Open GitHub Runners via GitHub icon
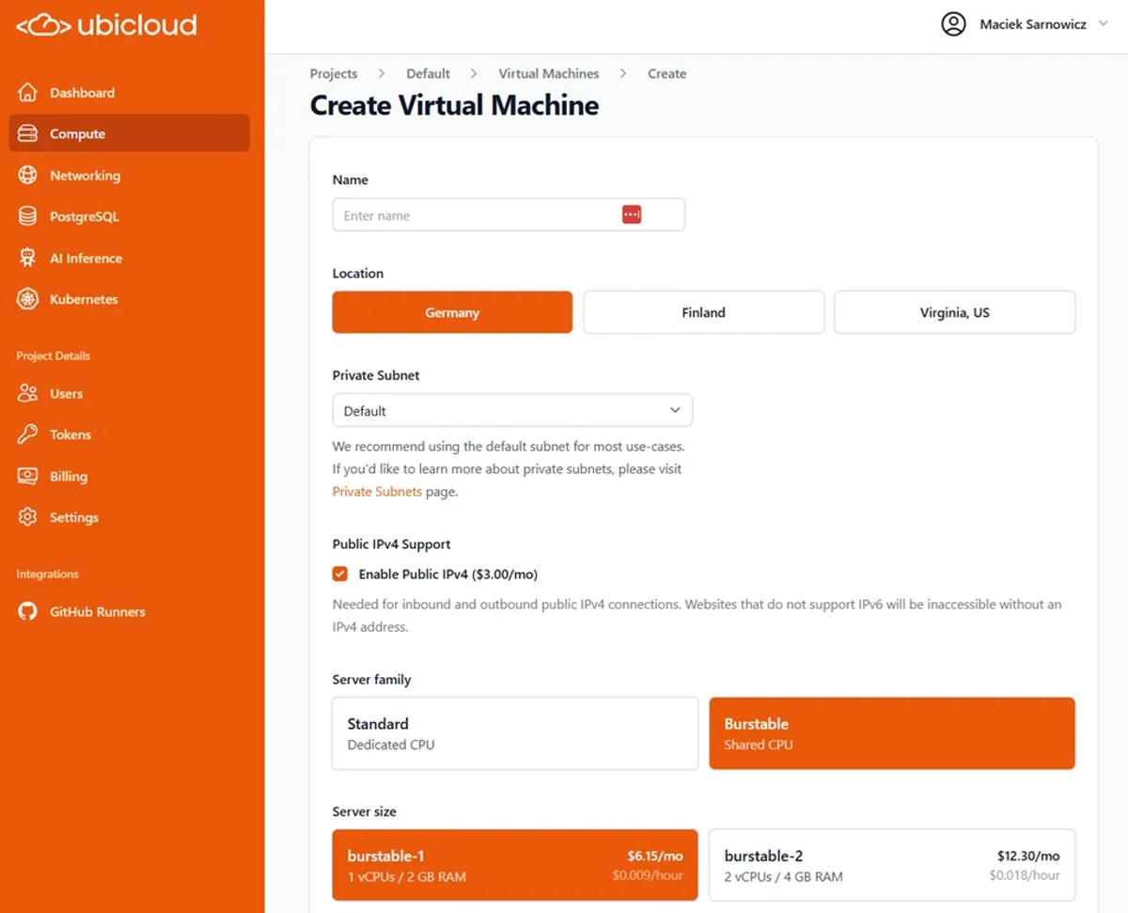This screenshot has width=1128, height=913. click(x=27, y=612)
